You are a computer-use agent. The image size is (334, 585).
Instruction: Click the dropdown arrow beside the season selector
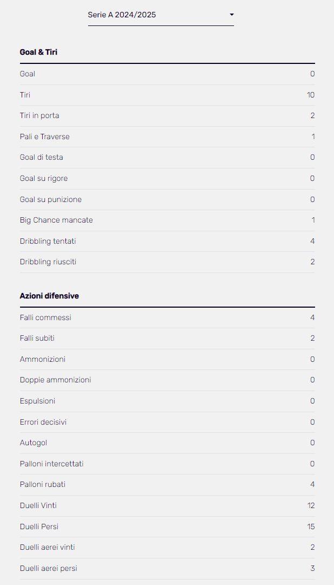point(232,15)
